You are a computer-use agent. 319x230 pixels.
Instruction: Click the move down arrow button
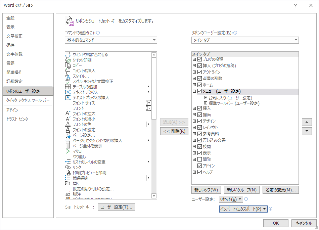pyautogui.click(x=307, y=131)
